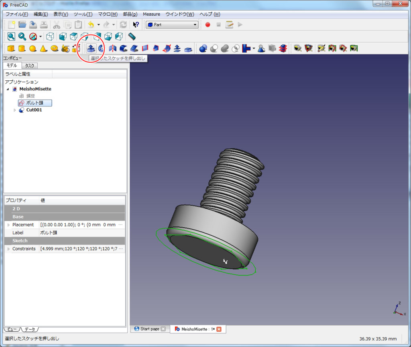The width and height of the screenshot is (411, 347).
Task: Switch to axonometric view cube
Action: point(50,37)
